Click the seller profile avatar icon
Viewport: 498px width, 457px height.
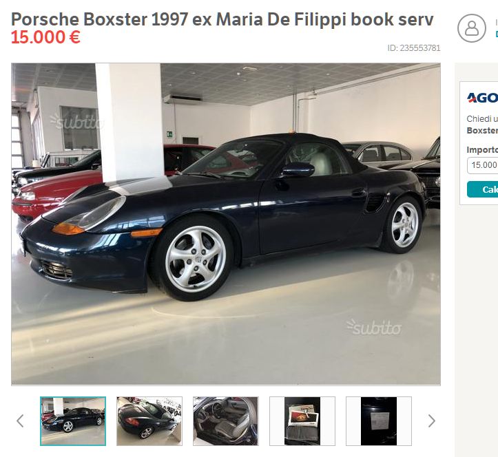pos(472,28)
